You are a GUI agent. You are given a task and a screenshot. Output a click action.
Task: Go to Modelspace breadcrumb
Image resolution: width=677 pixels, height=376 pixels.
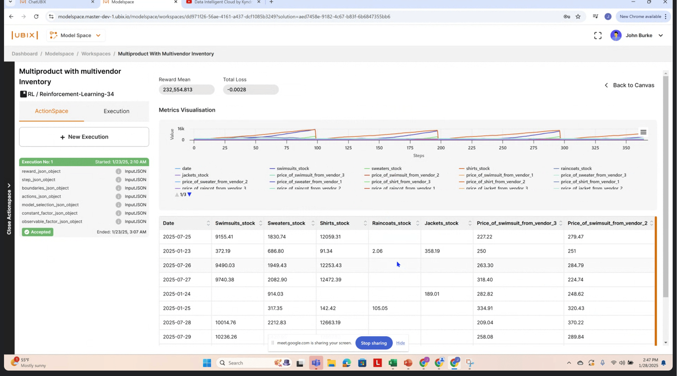pos(59,54)
